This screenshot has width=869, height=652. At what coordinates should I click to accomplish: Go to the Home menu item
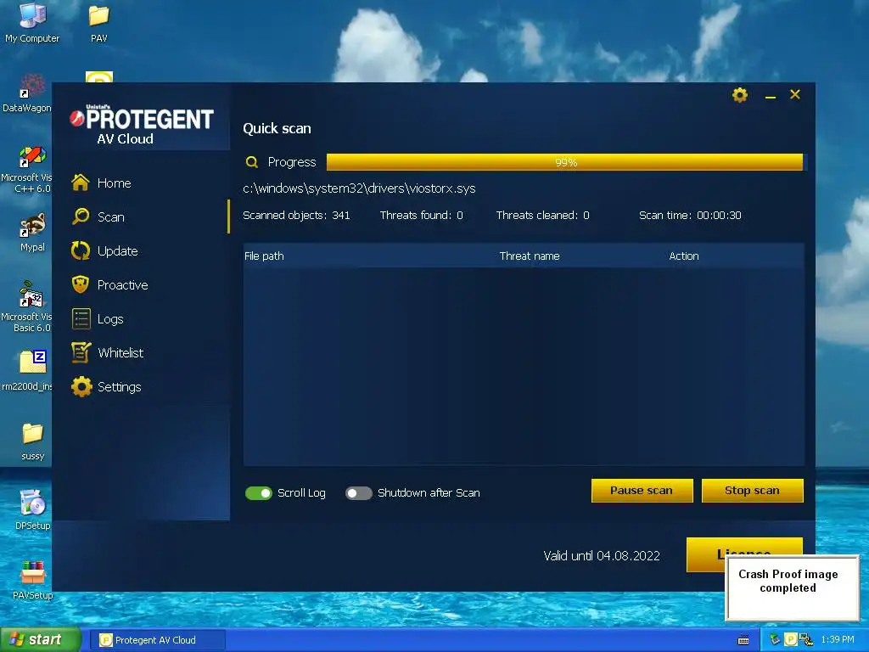pyautogui.click(x=115, y=183)
